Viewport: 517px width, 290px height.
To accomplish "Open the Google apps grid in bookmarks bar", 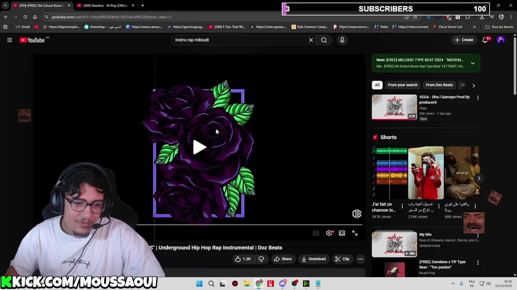I will (5, 27).
